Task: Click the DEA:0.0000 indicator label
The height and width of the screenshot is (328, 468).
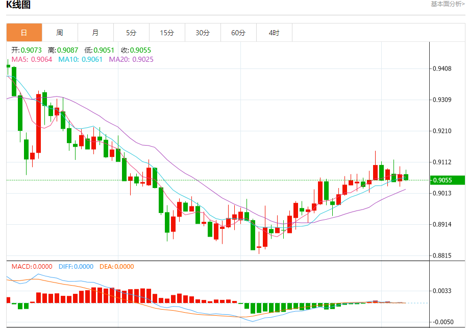Action: coord(117,267)
